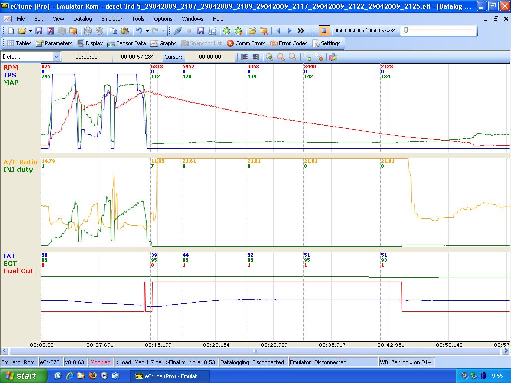Image resolution: width=511 pixels, height=383 pixels.
Task: Click the Internet Explorer quick launch icon
Action: point(69,376)
